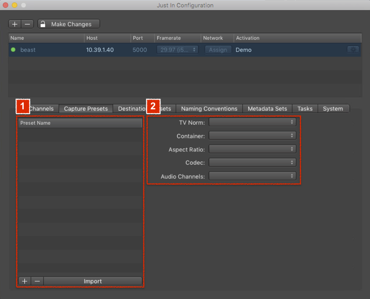This screenshot has width=370, height=299.
Task: Sort by Host column header
Action: pyautogui.click(x=107, y=38)
